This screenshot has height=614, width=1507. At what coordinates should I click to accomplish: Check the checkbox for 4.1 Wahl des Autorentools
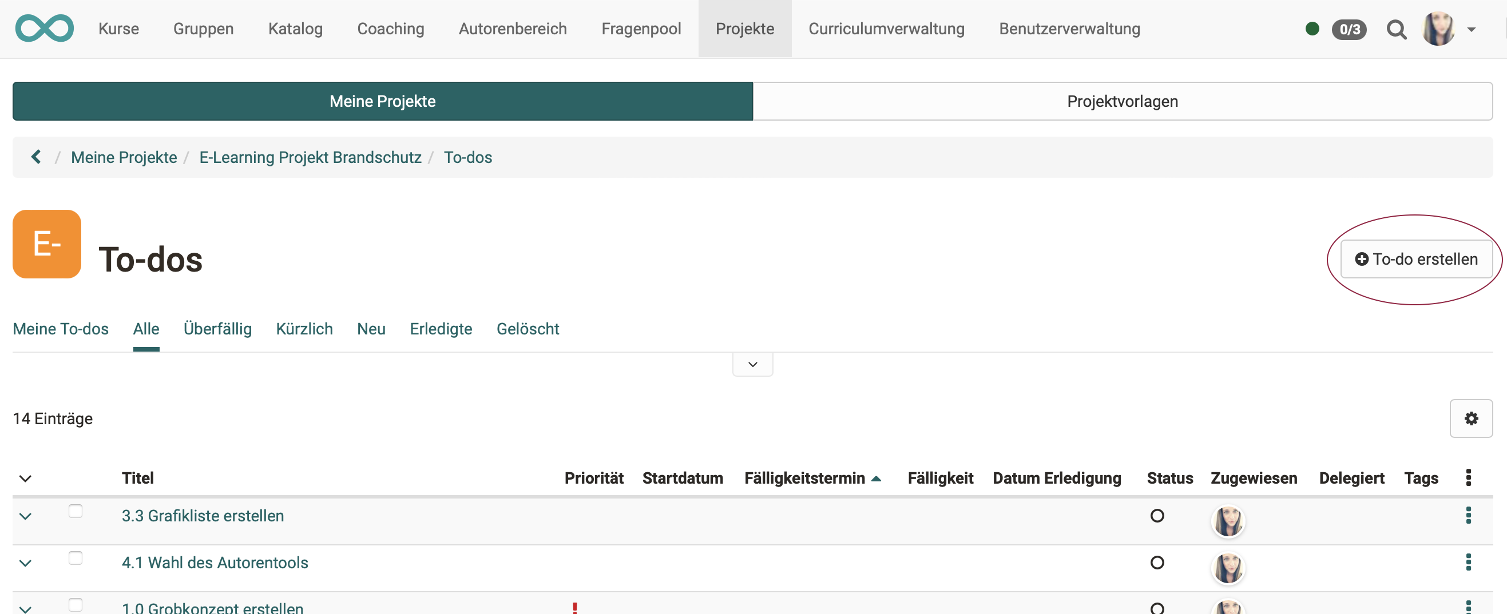point(76,559)
